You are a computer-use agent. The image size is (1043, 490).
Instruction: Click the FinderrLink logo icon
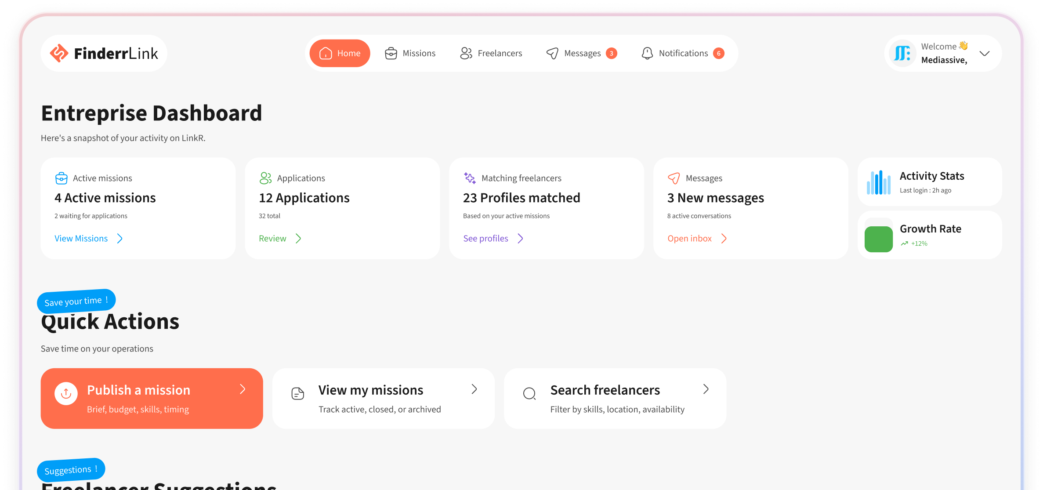click(59, 53)
